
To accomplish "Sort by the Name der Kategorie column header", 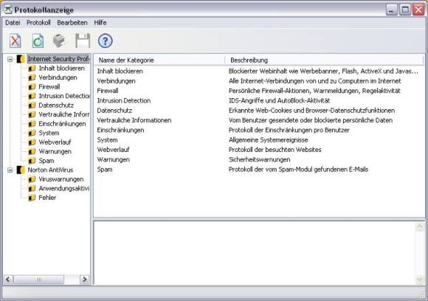I will (159, 60).
